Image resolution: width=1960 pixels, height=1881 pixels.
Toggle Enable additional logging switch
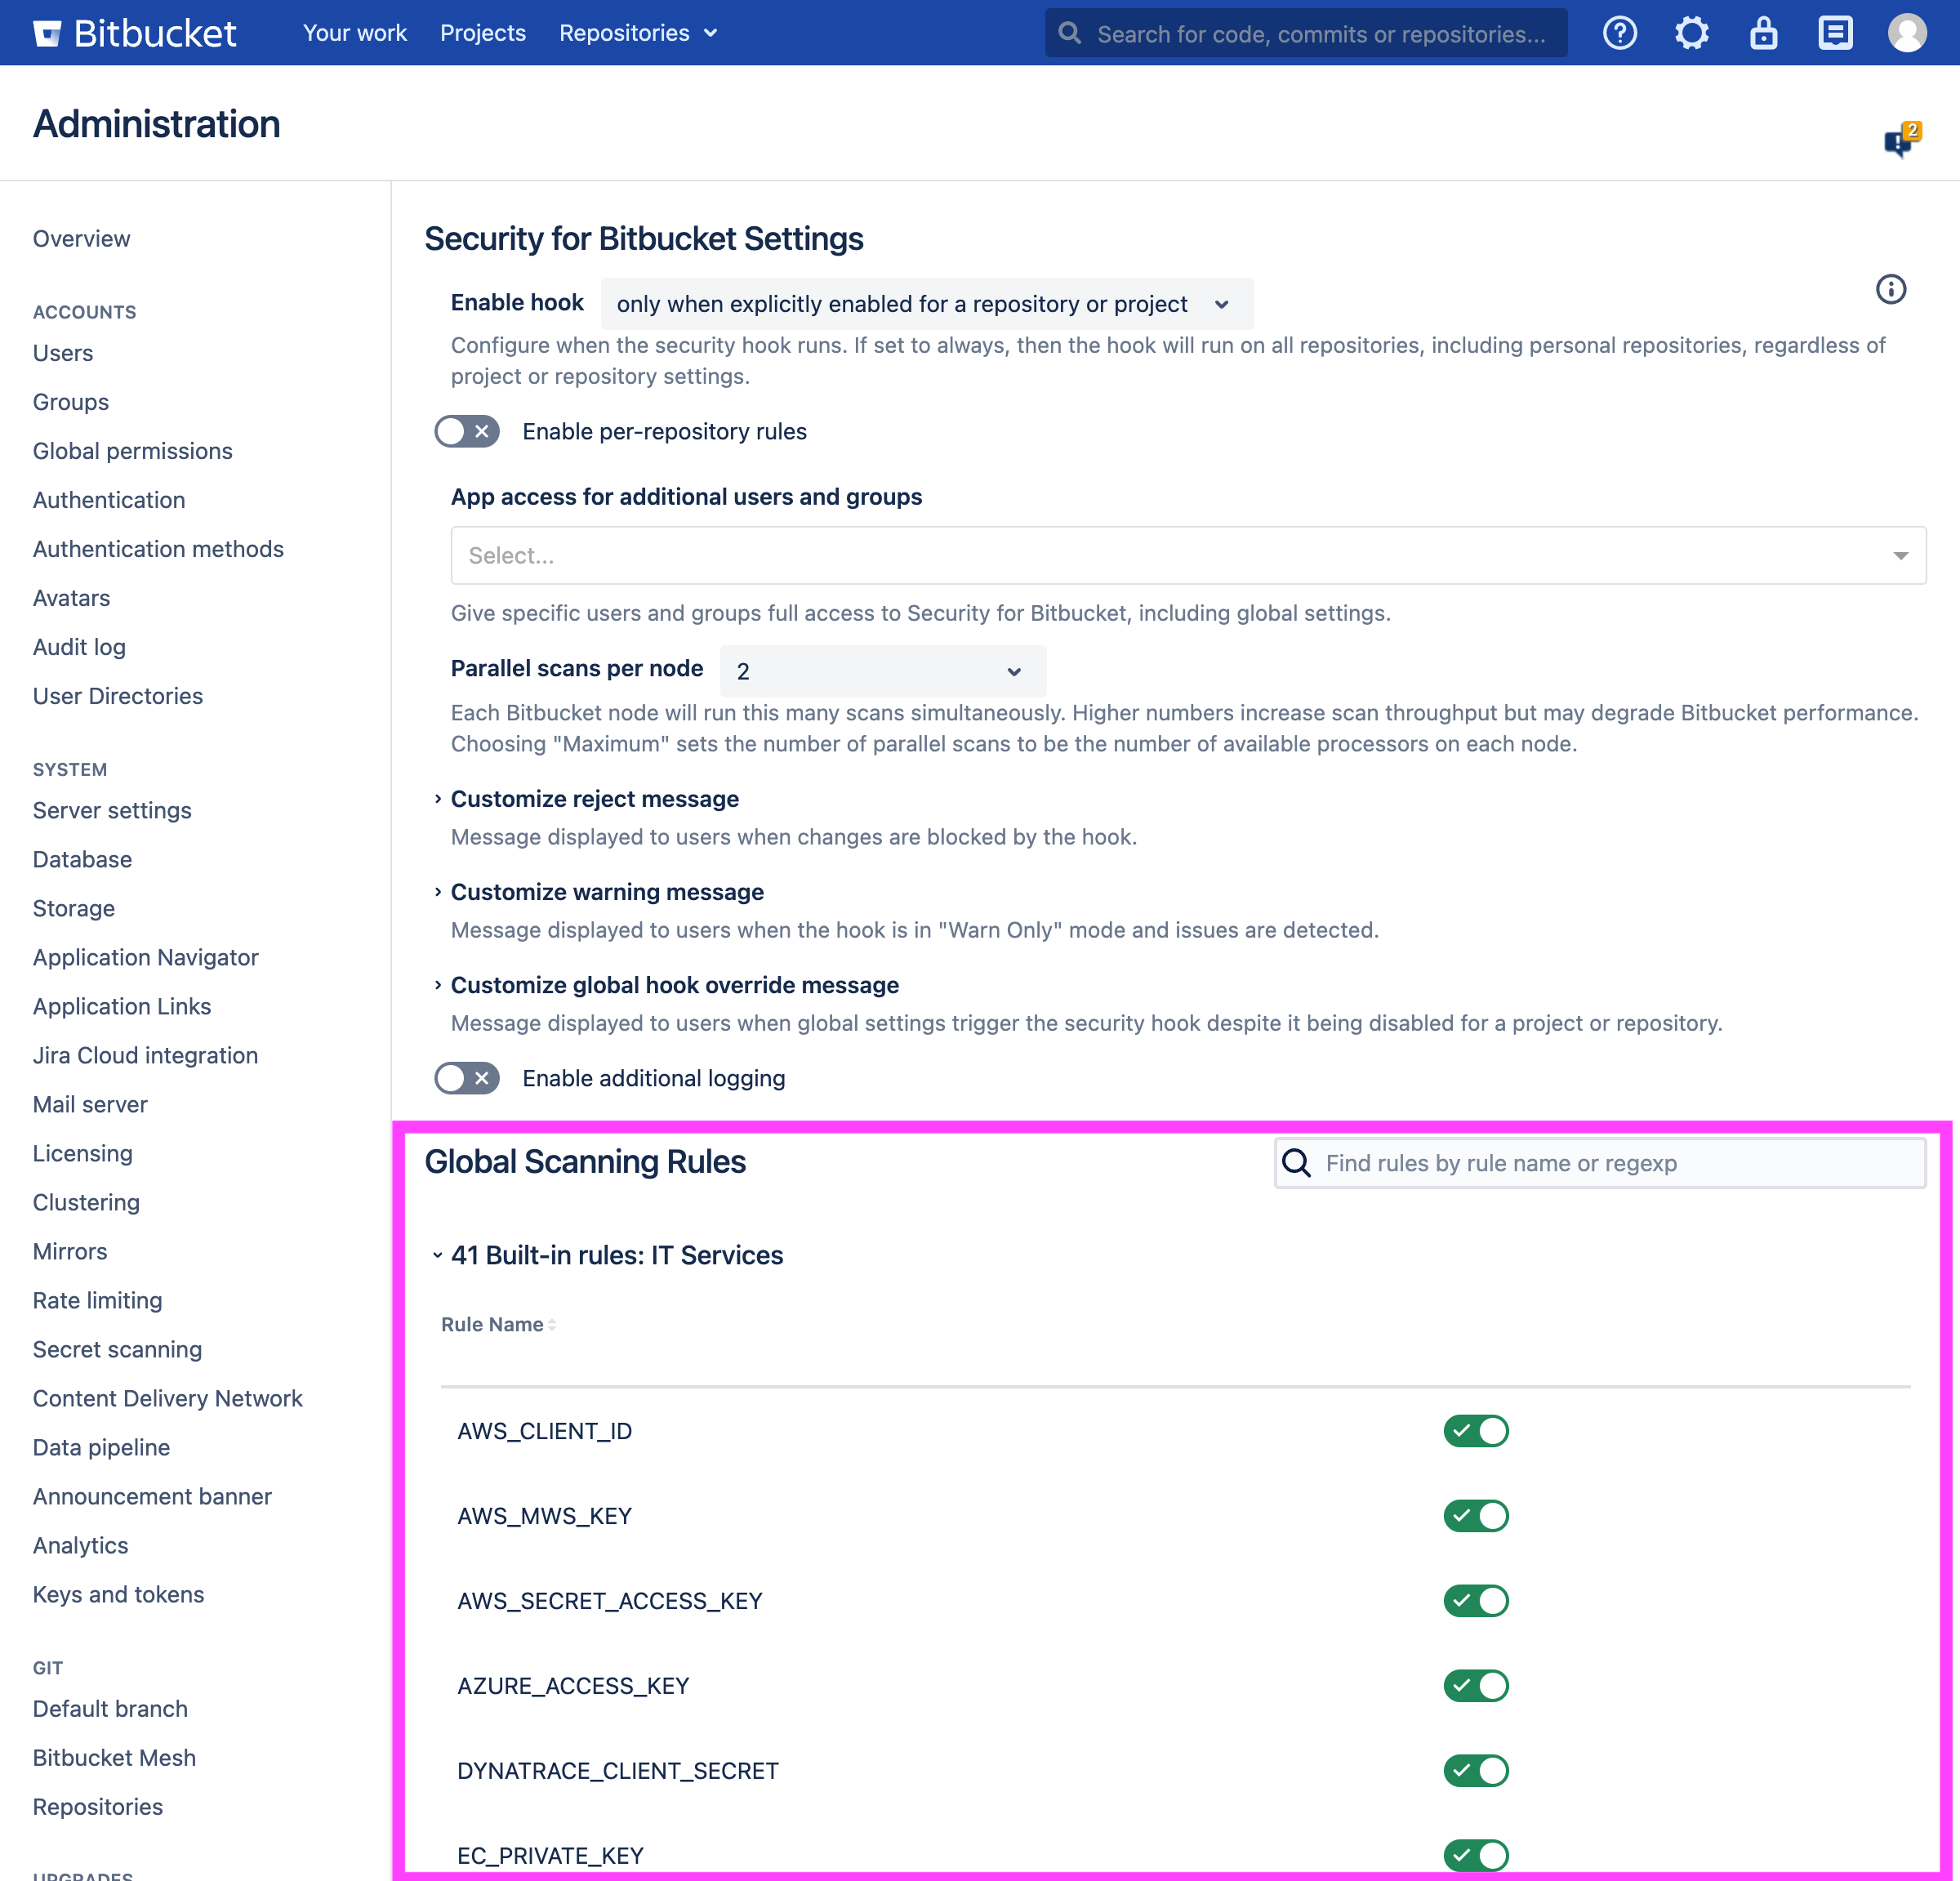[467, 1078]
